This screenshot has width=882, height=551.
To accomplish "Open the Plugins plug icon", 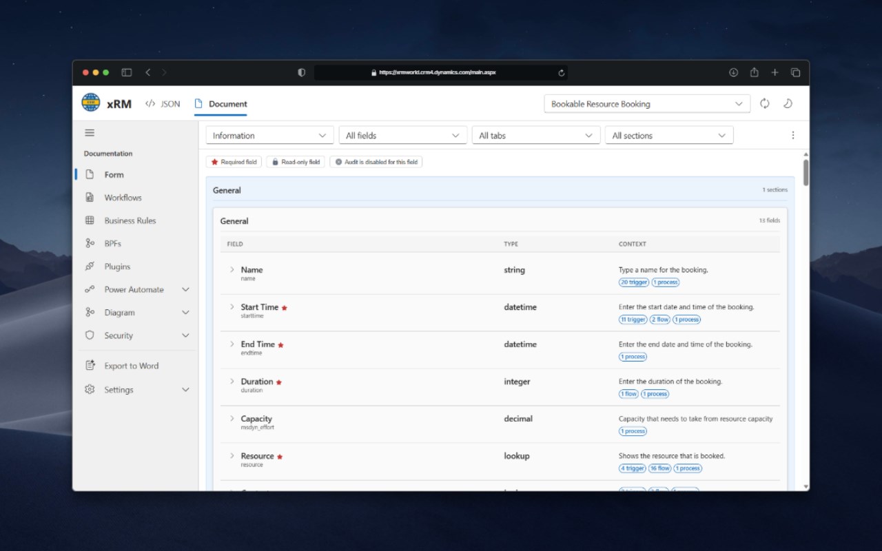I will [x=90, y=267].
